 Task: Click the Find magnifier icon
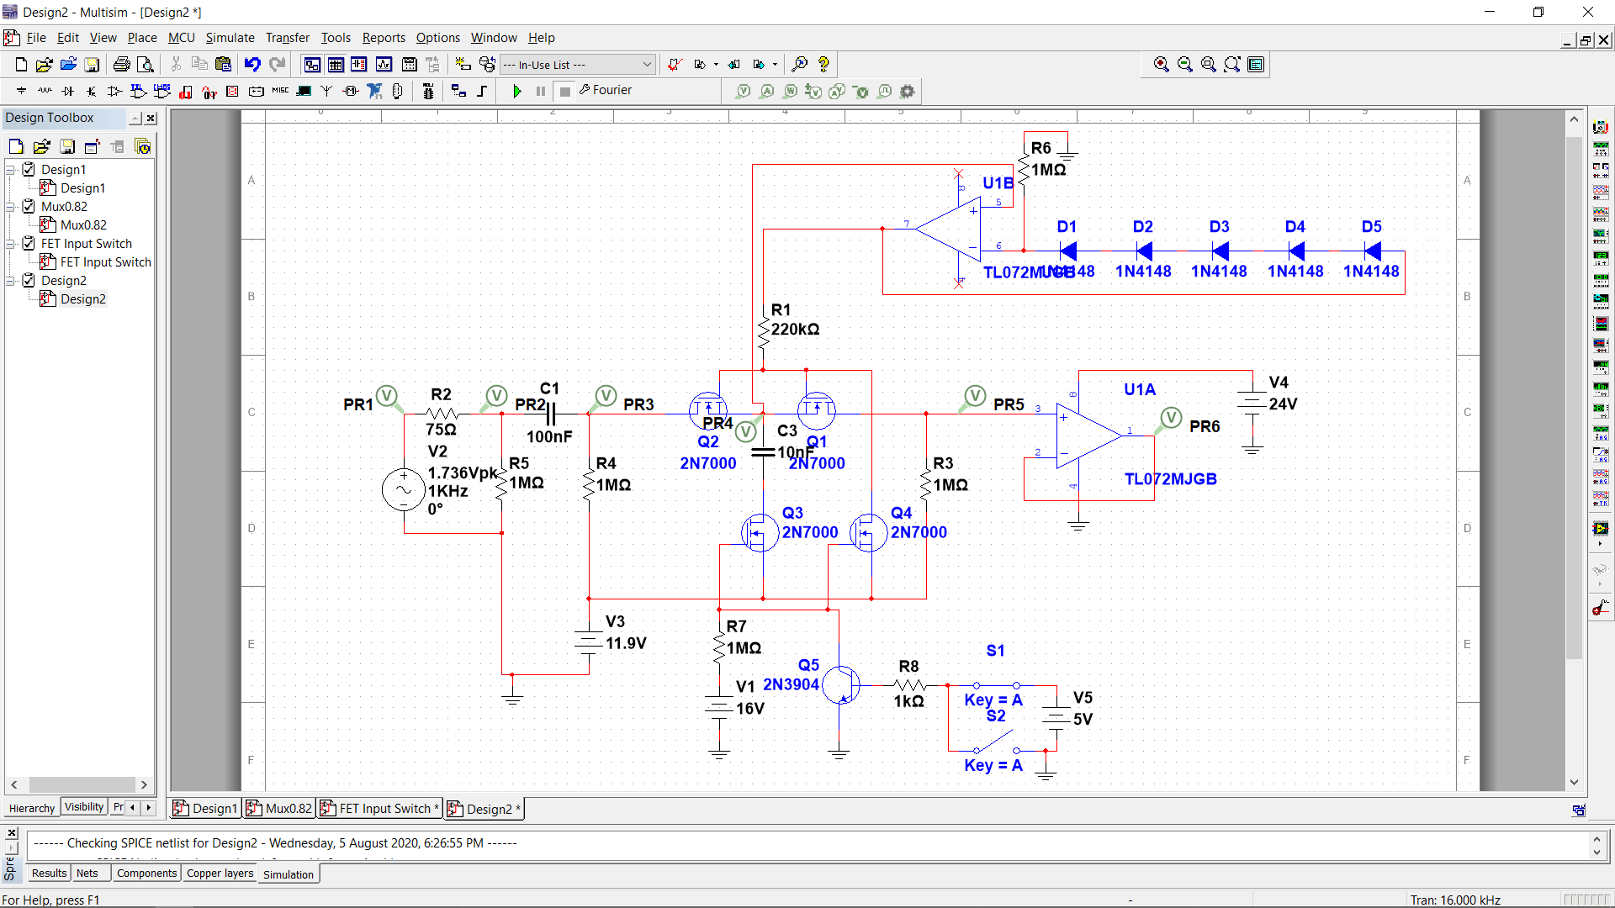800,65
